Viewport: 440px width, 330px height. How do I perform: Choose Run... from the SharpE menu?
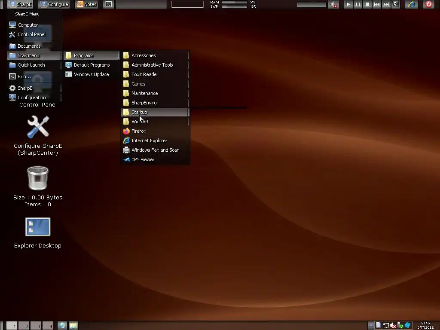34,76
